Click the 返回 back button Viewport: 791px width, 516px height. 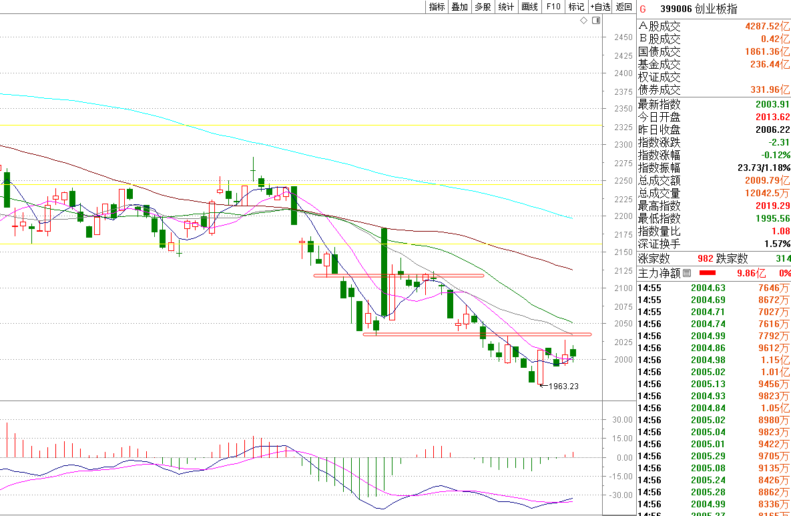click(x=624, y=7)
